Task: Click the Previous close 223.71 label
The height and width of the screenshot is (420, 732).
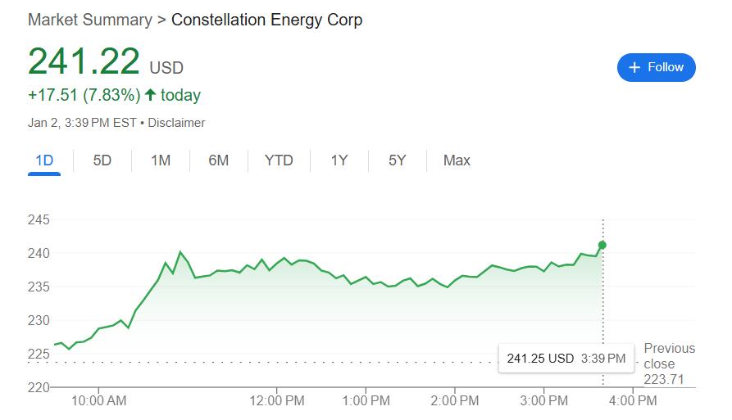Action: pos(669,364)
